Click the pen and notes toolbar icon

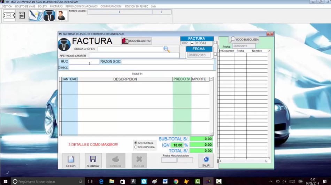(36, 15)
